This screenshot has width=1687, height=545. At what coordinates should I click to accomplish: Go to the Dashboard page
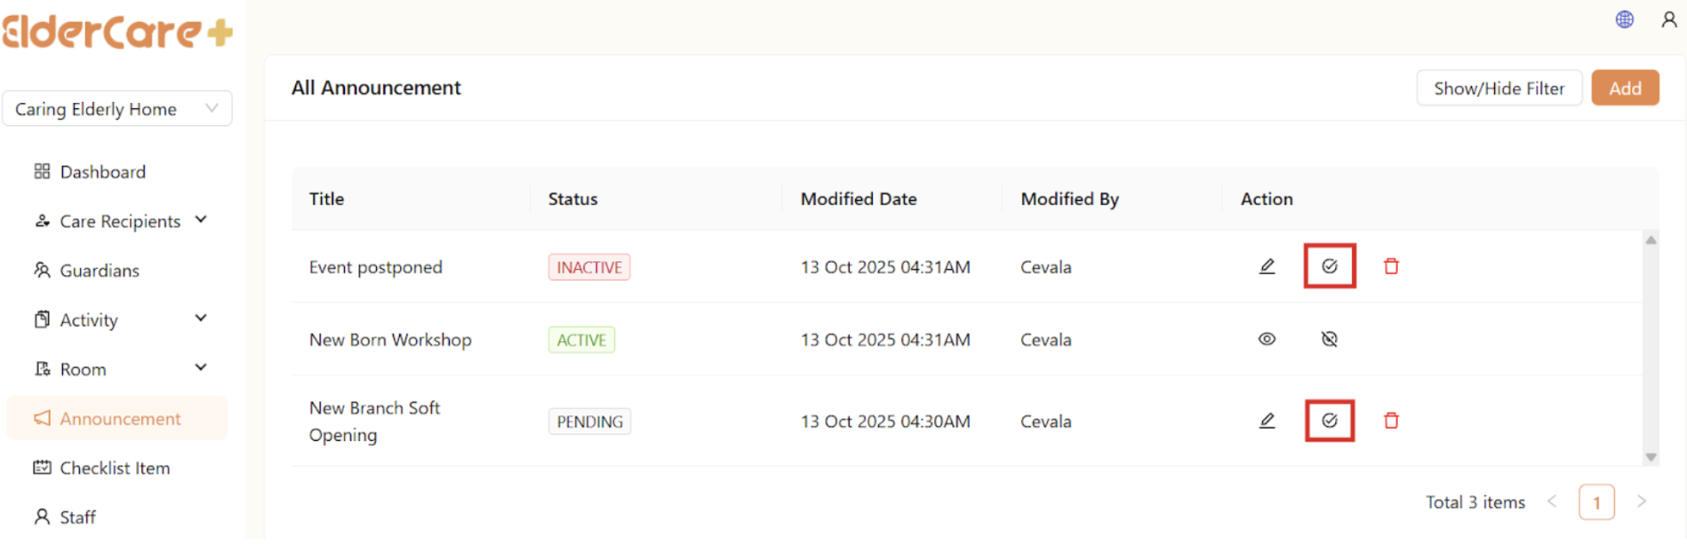[102, 172]
